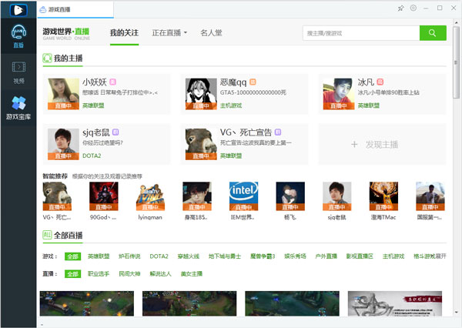Filter games by 影视直播区
Viewport: 462px width, 328px height.
pyautogui.click(x=360, y=256)
